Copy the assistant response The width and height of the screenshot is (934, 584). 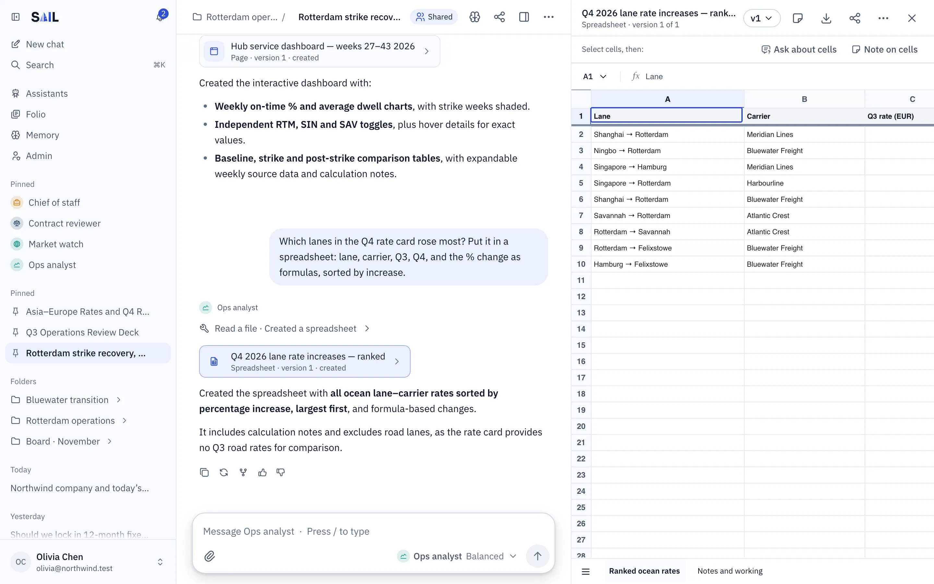click(x=204, y=472)
